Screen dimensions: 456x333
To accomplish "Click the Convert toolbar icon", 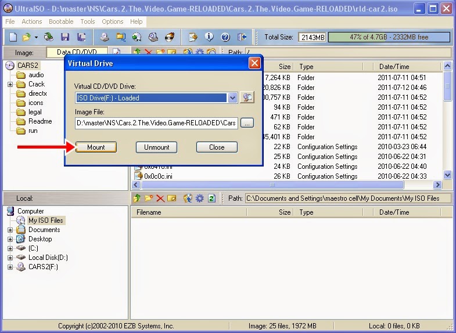I will pyautogui.click(x=137, y=37).
